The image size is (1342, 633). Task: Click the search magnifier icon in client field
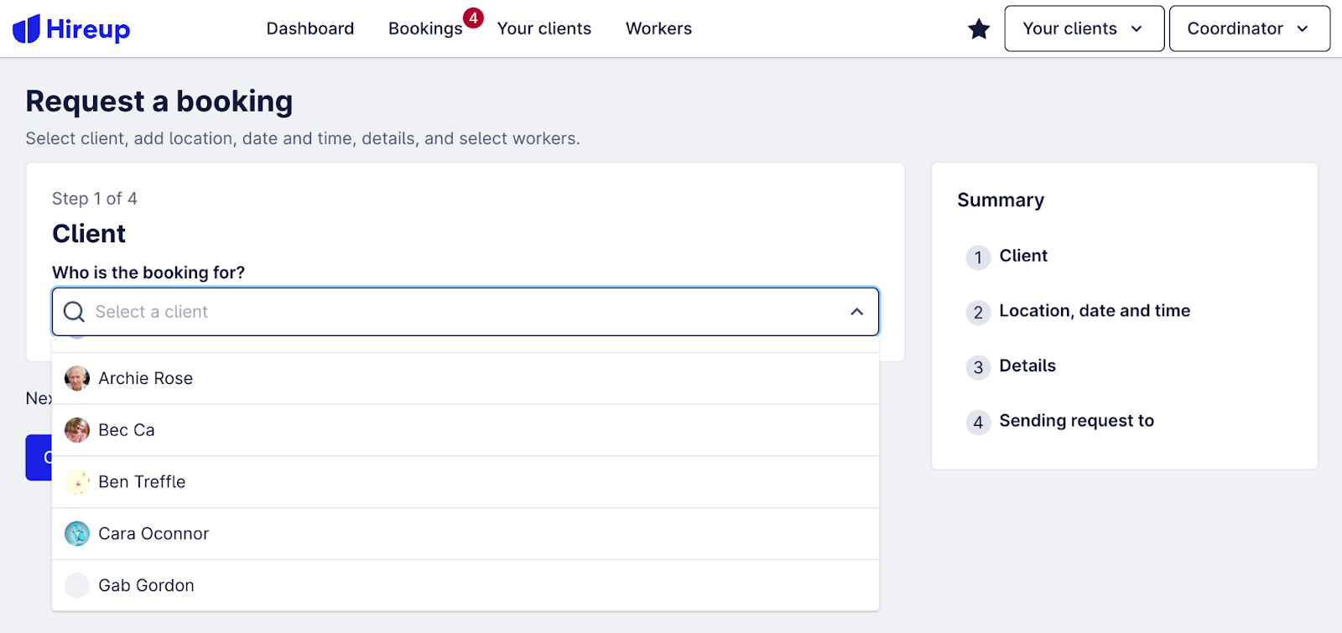[x=75, y=312]
